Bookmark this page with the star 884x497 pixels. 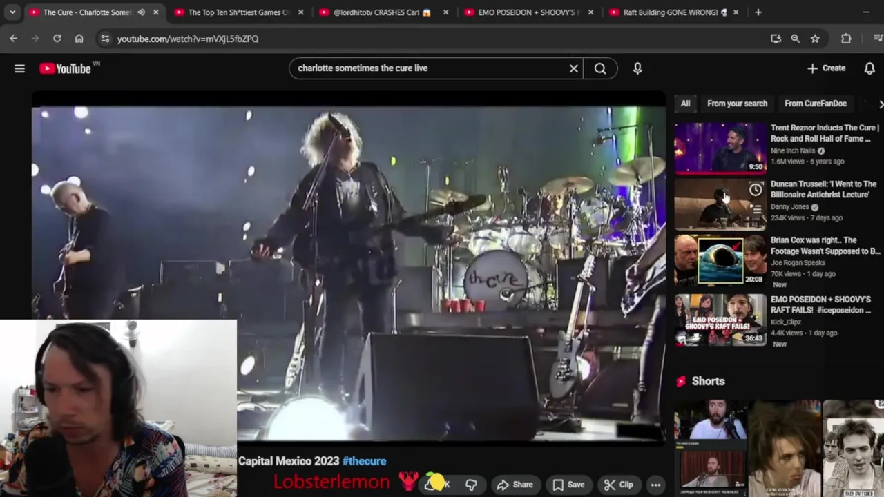[815, 39]
